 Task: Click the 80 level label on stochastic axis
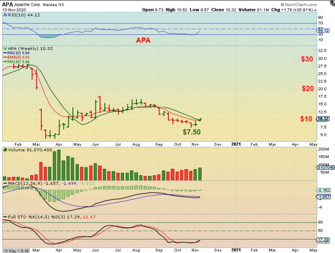click(x=320, y=222)
